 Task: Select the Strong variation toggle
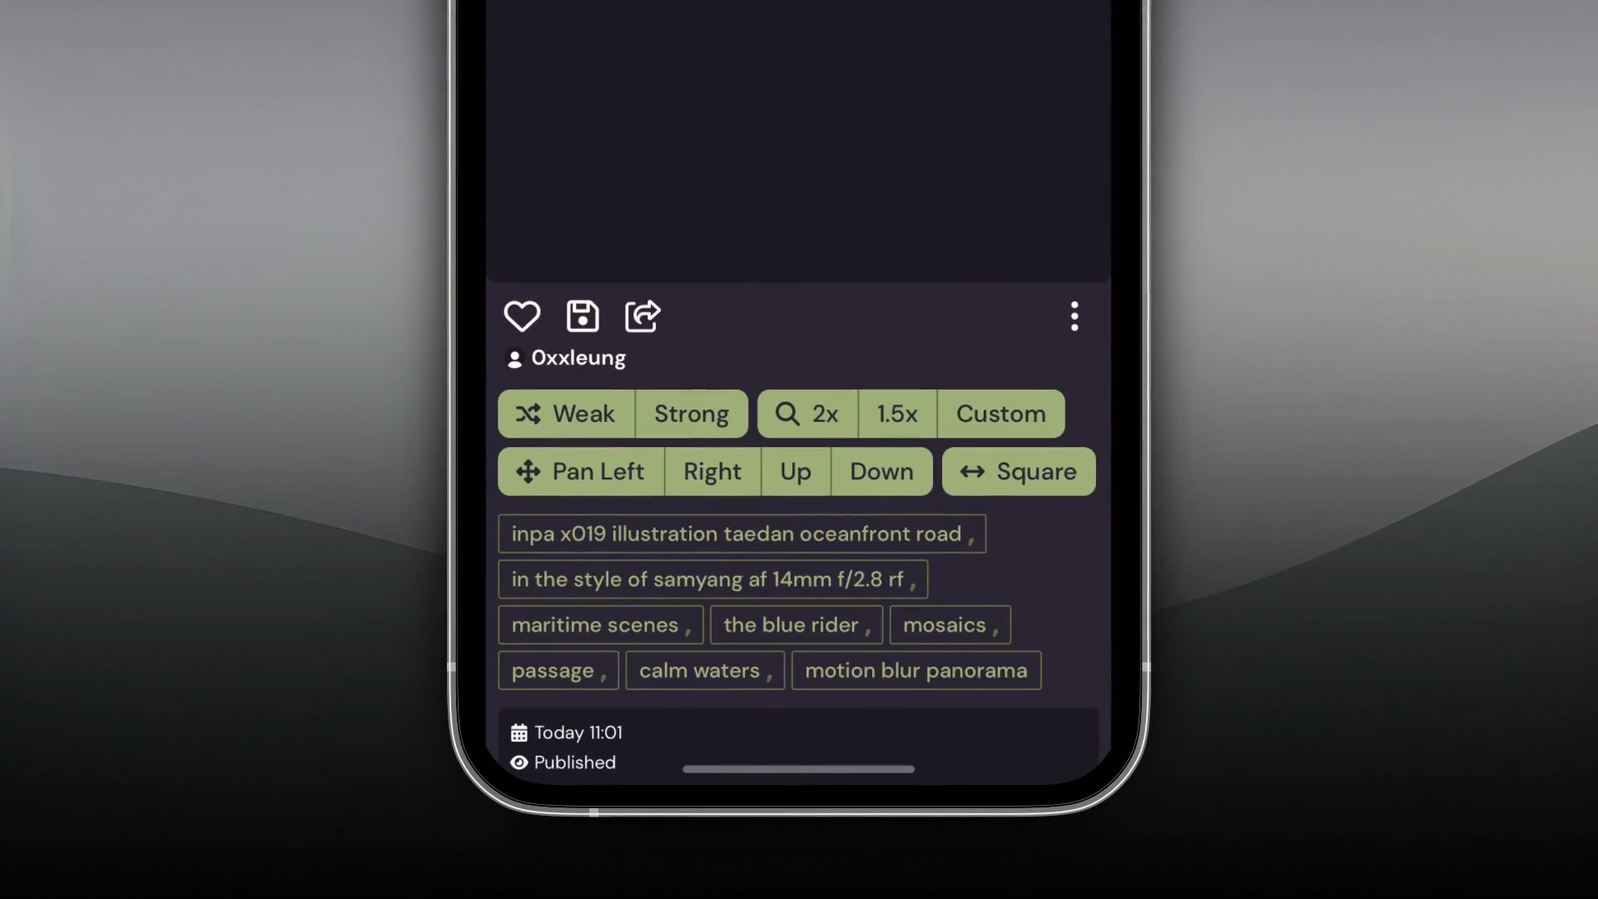[690, 413]
